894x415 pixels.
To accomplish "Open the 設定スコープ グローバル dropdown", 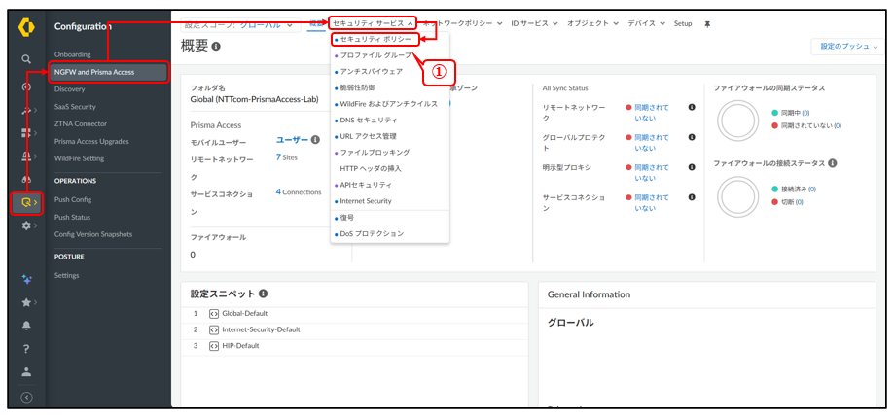I will 239,24.
